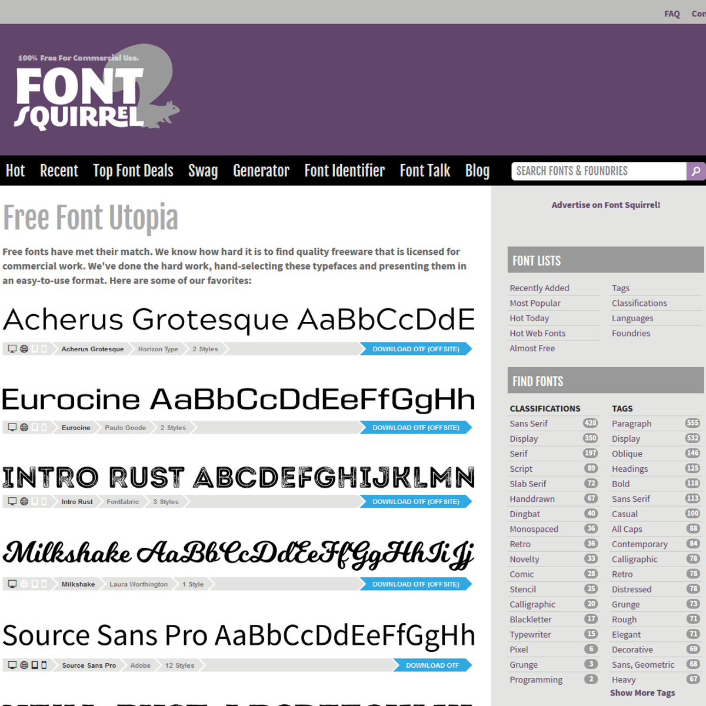Open Foundries font list

631,333
